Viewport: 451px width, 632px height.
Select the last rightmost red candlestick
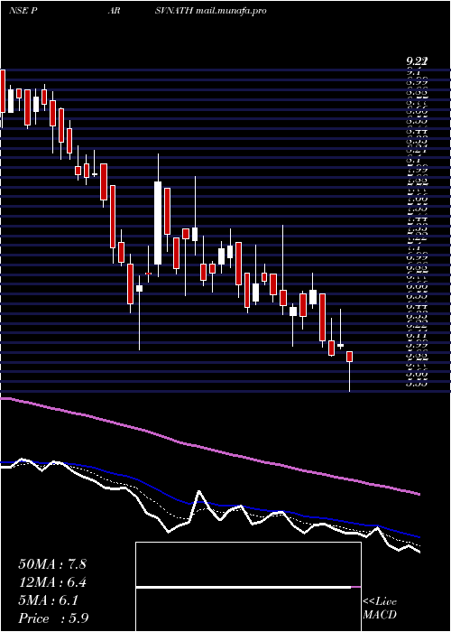pyautogui.click(x=350, y=357)
